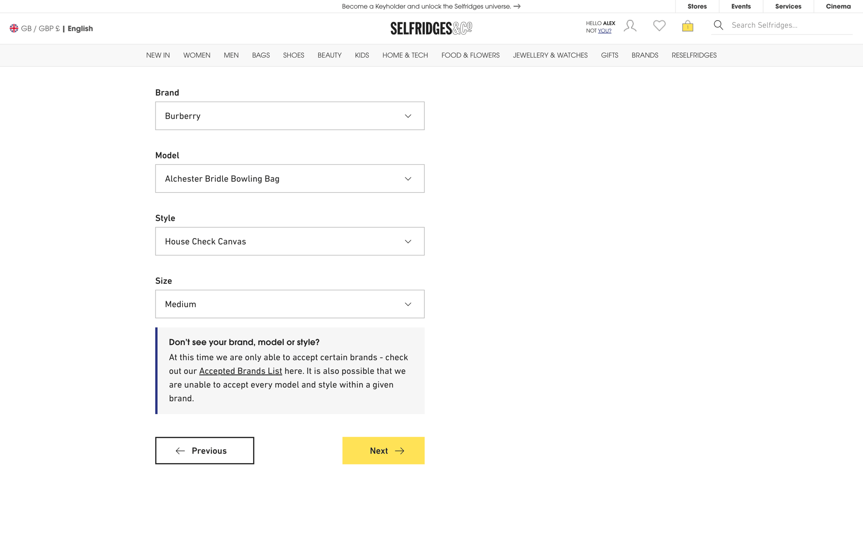Open the Size dropdown showing Medium
The image size is (863, 539).
[x=290, y=304]
